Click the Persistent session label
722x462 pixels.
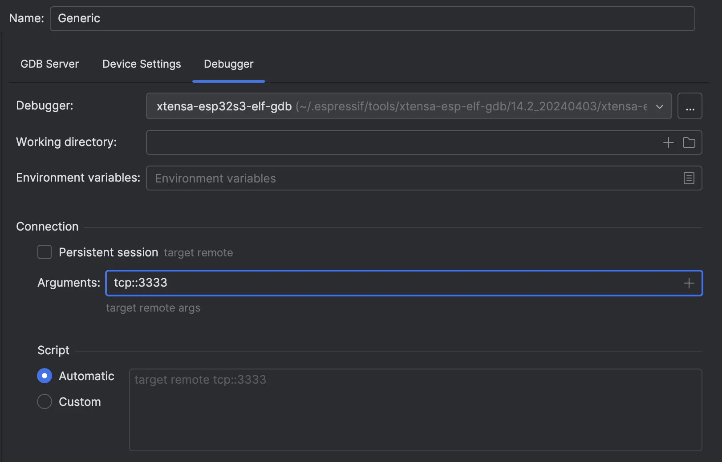point(108,252)
